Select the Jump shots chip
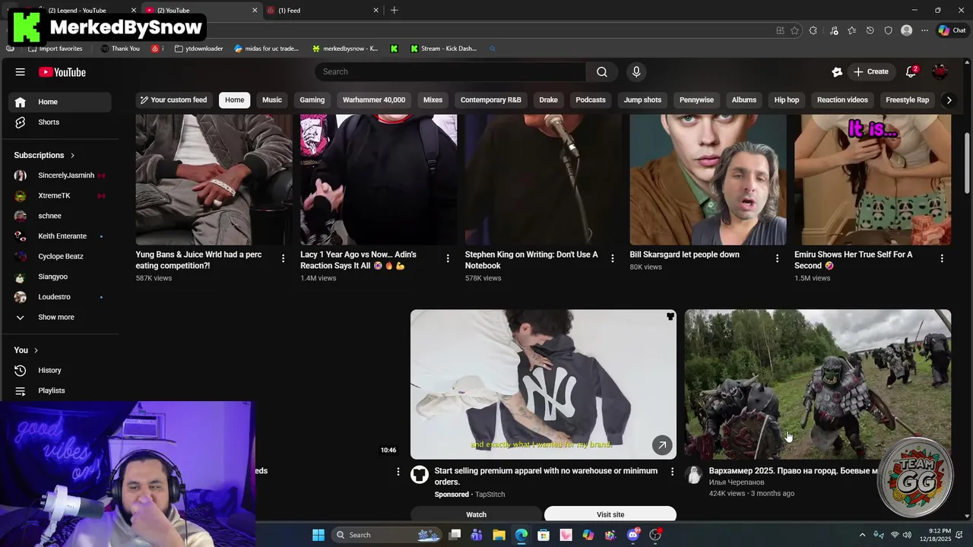973x547 pixels. click(x=643, y=100)
